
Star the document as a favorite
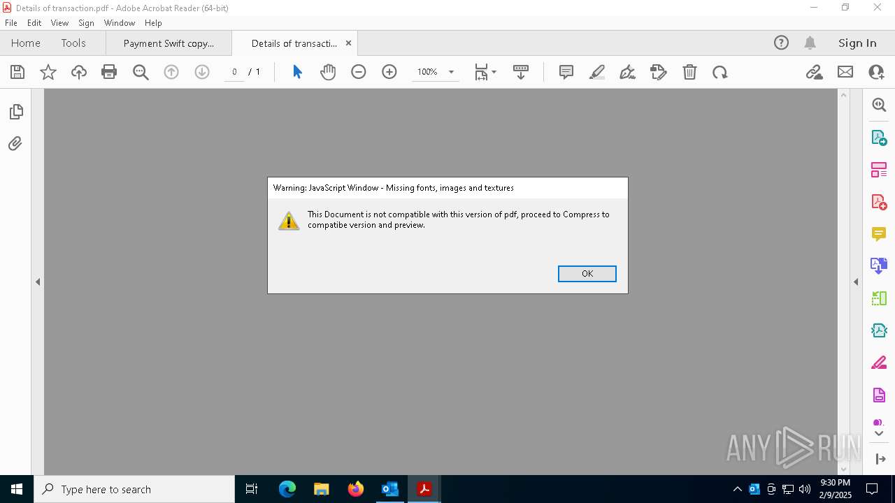pyautogui.click(x=48, y=72)
